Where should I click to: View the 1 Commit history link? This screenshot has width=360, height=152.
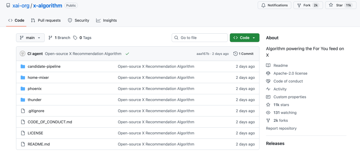point(244,54)
